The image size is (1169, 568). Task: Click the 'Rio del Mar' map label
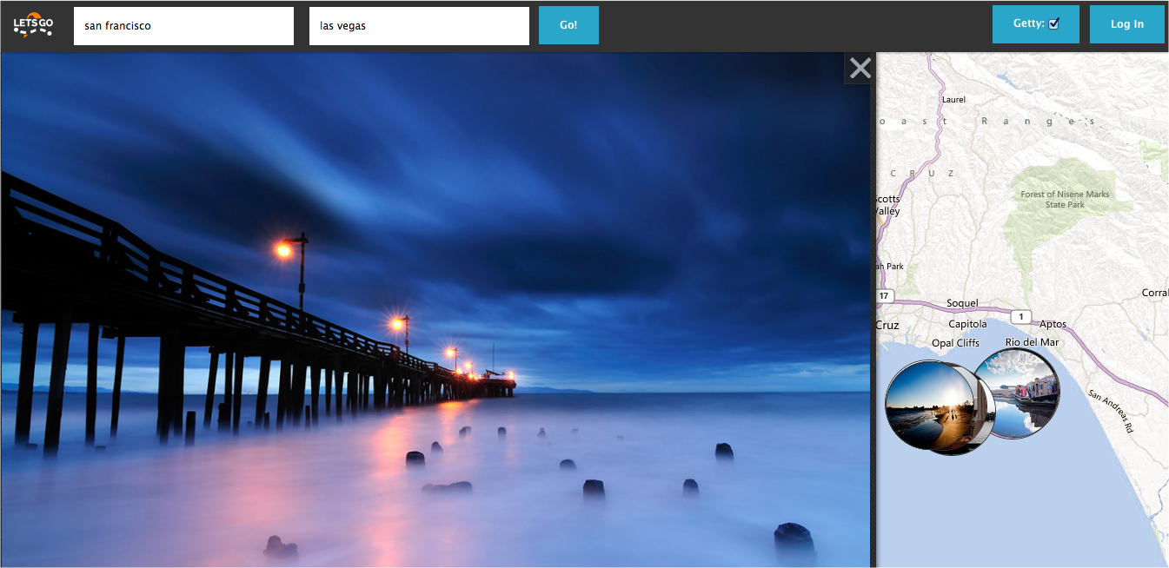click(1032, 342)
